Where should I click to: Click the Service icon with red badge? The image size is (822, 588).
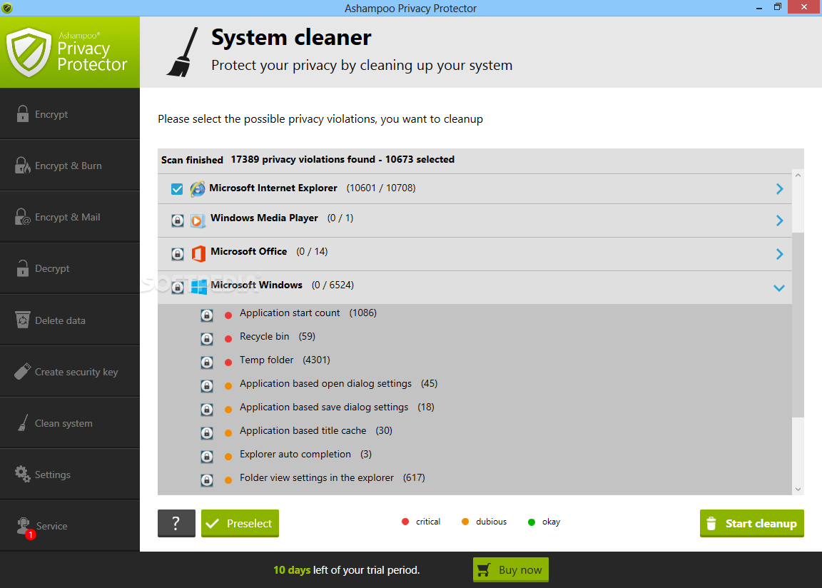[x=25, y=527]
